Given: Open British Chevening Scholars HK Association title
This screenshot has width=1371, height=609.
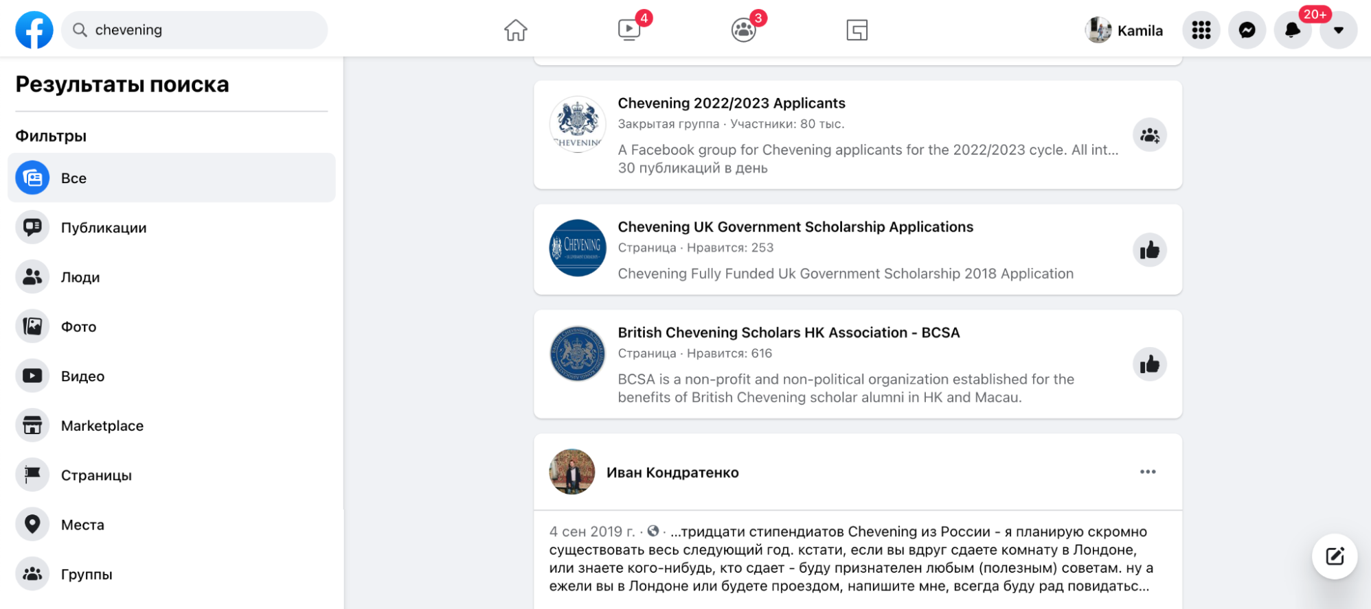Looking at the screenshot, I should pyautogui.click(x=789, y=333).
